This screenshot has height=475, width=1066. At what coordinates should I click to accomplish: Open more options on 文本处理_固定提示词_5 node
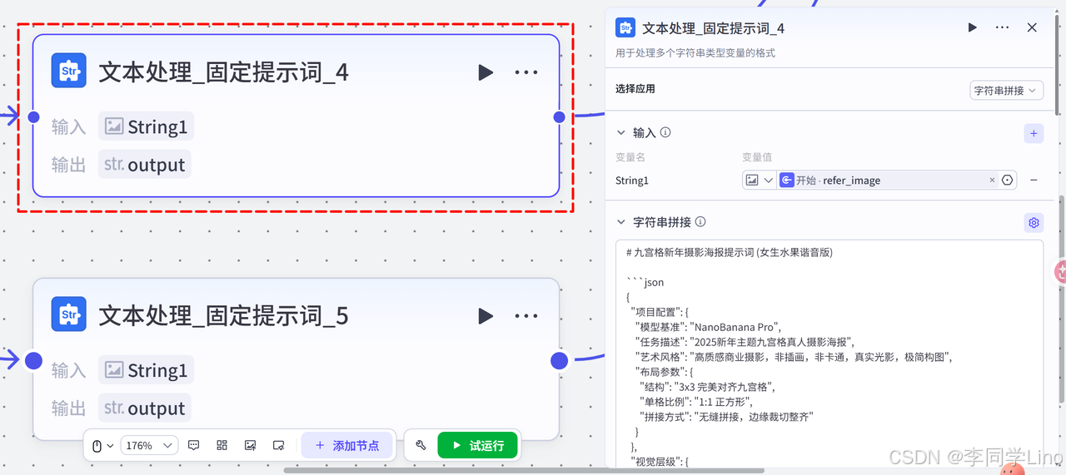pyautogui.click(x=526, y=316)
